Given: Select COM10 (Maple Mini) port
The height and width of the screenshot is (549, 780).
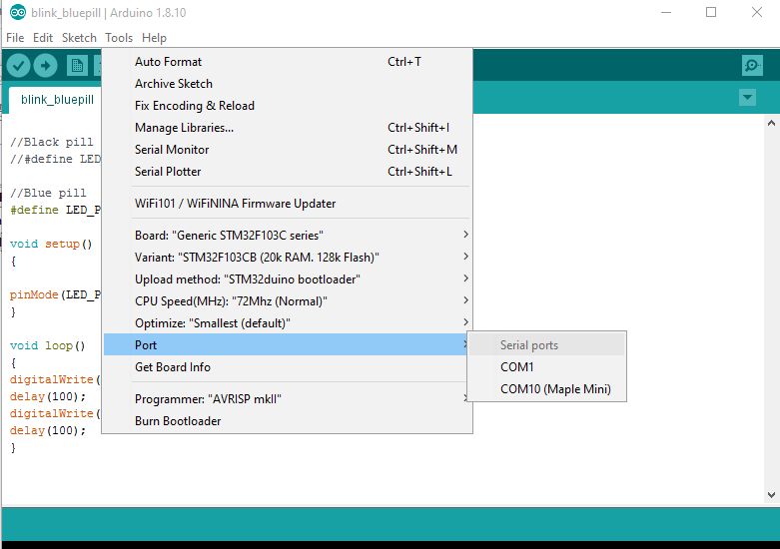Looking at the screenshot, I should pos(546,389).
